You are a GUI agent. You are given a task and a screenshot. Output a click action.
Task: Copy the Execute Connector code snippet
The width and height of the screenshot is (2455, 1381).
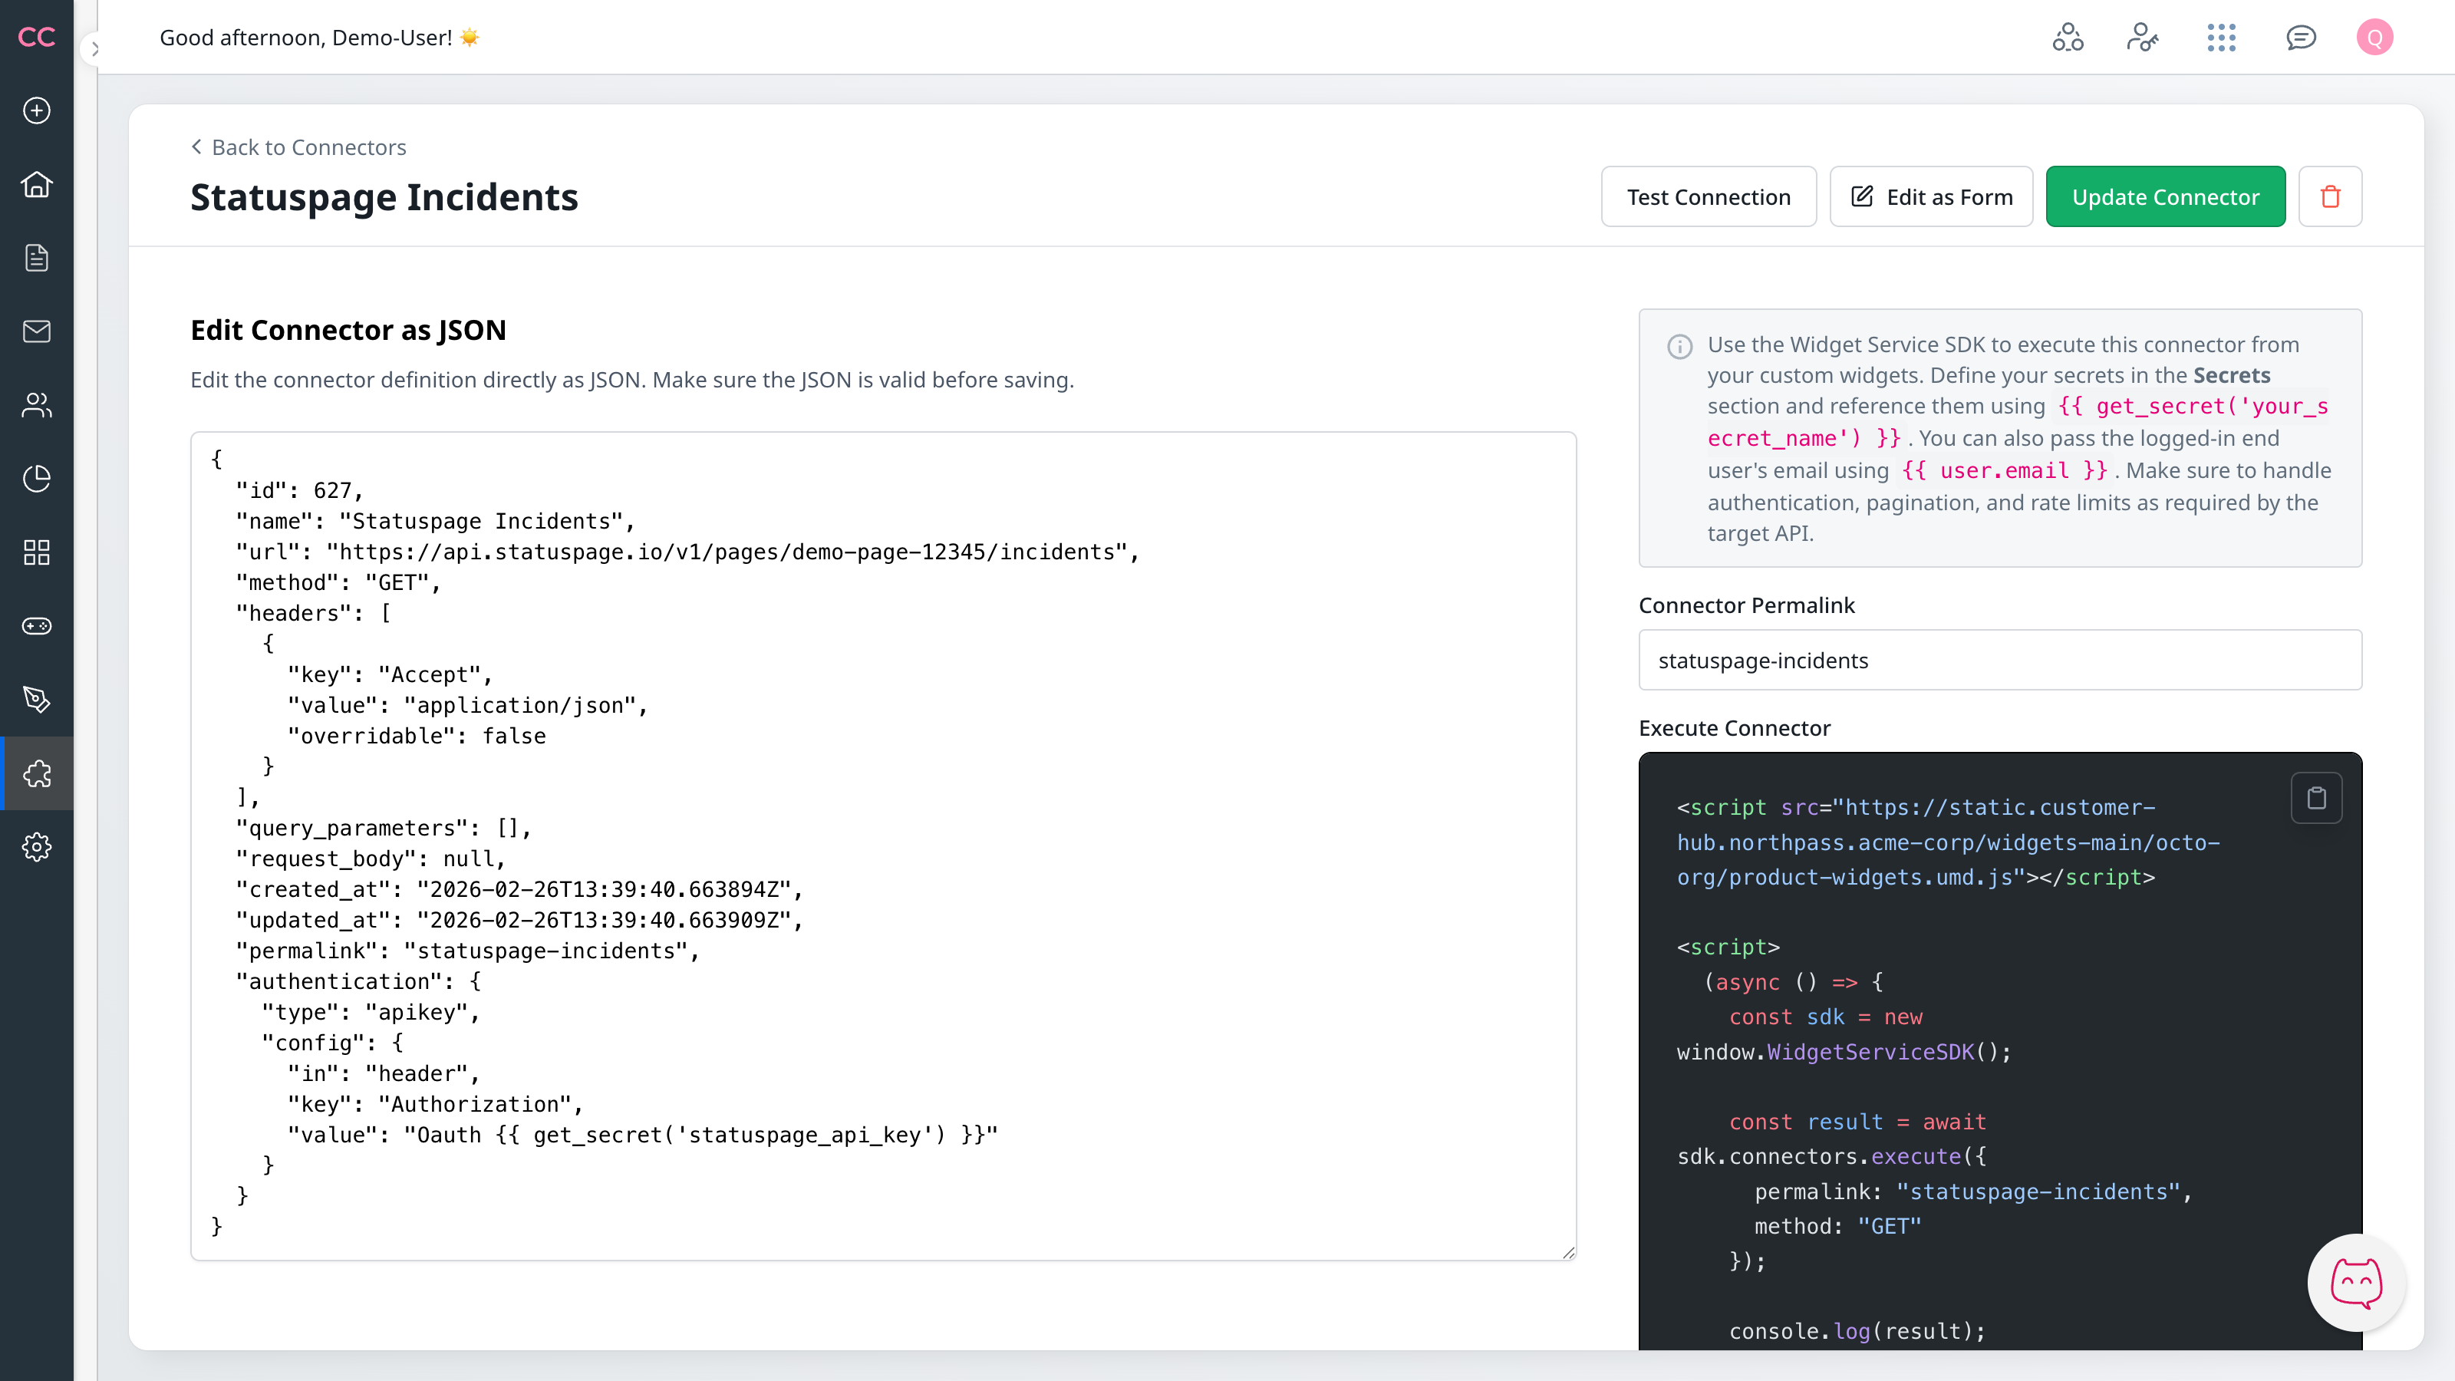(2318, 798)
